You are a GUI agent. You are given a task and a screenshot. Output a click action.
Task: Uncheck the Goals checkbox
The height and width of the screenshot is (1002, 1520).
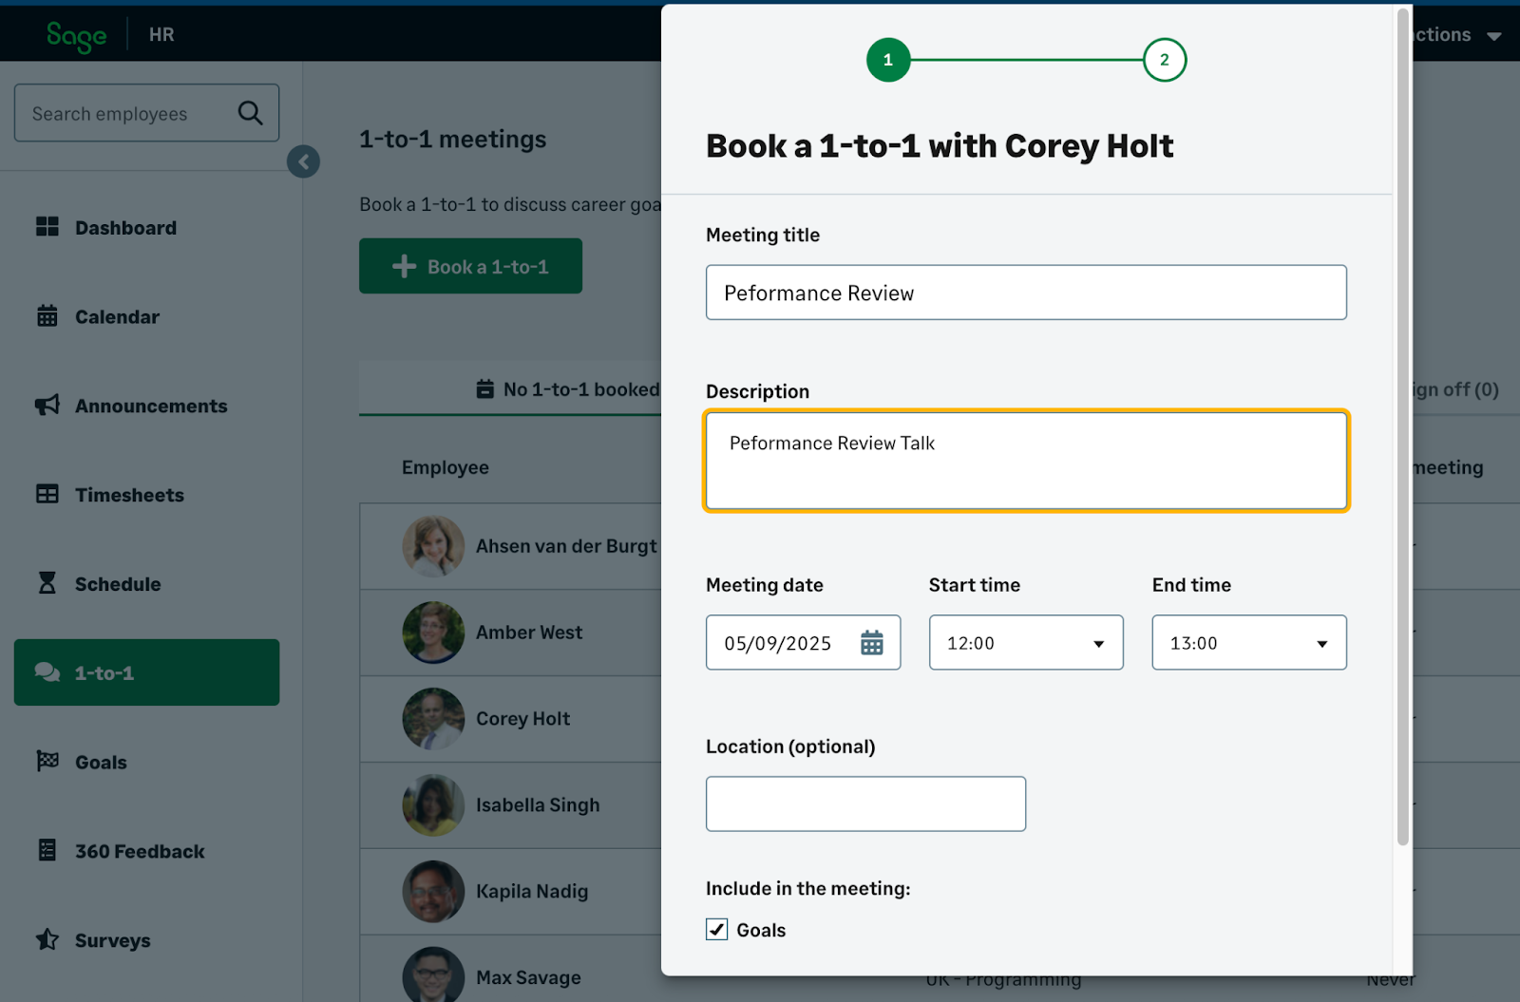(x=717, y=930)
